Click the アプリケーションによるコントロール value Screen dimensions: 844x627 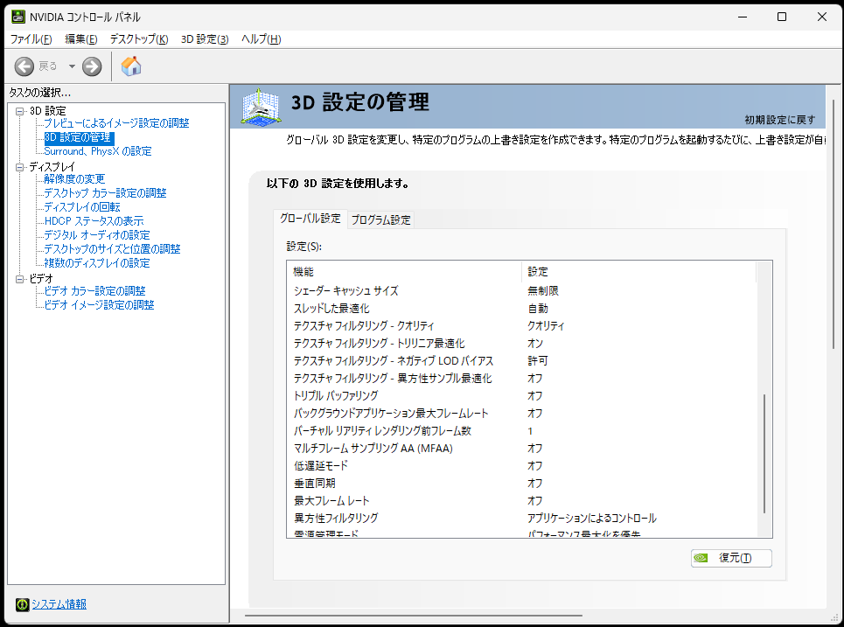(591, 519)
